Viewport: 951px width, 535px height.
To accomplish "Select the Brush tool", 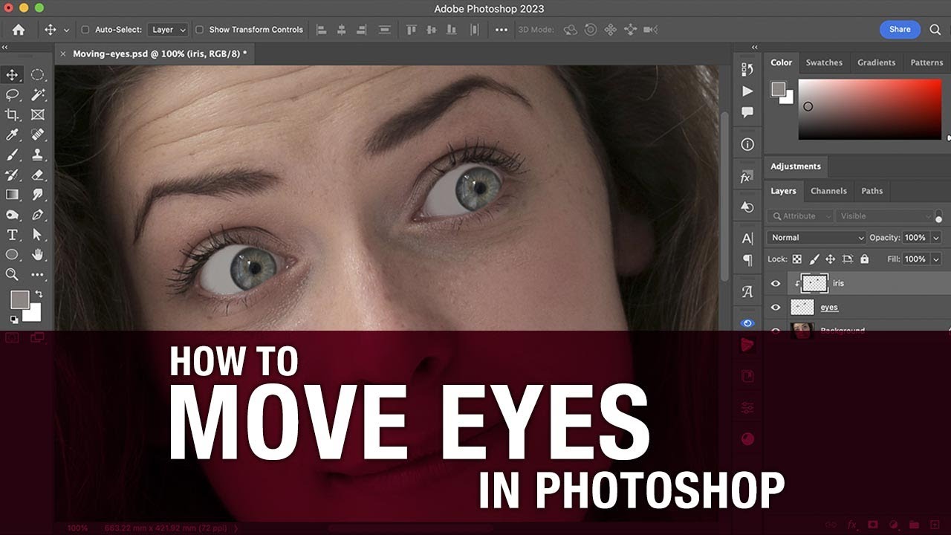I will pos(13,155).
